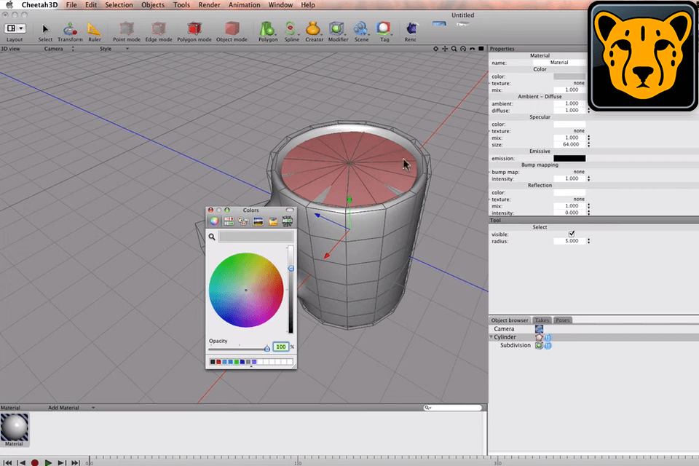The width and height of the screenshot is (699, 466).
Task: Switch to Point mode
Action: pos(127,30)
